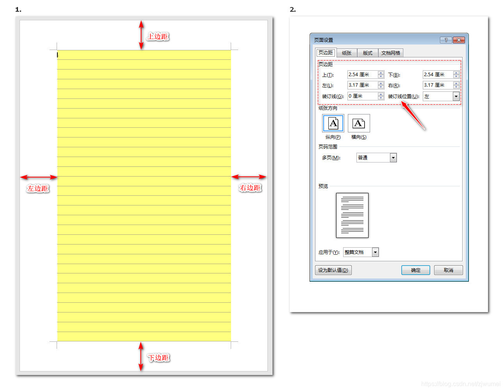Click the 纸张方向 section label

click(x=328, y=108)
